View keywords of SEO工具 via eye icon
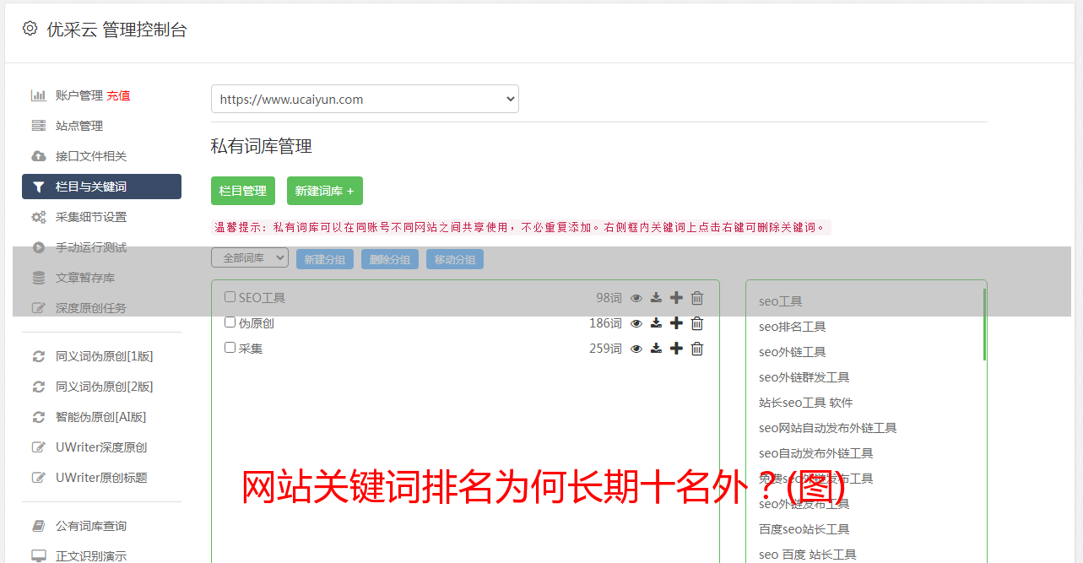The image size is (1083, 563). click(x=636, y=298)
